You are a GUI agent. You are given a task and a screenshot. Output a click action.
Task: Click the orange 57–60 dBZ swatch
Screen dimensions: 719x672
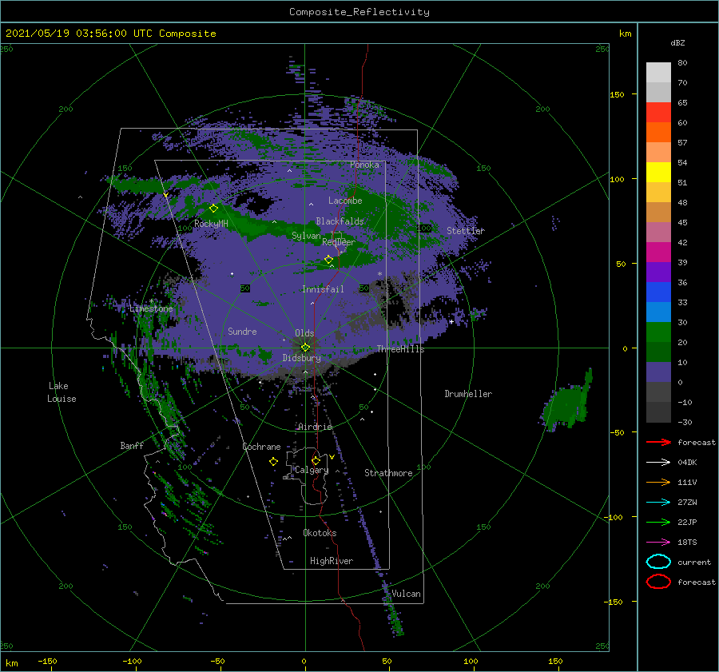[658, 133]
